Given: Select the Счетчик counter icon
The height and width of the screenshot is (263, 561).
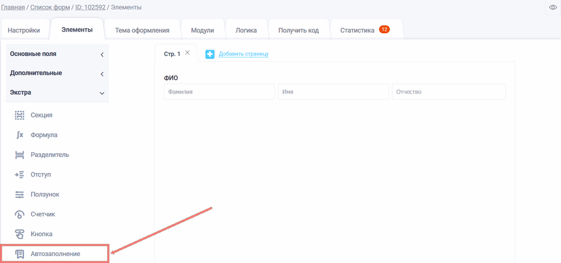Looking at the screenshot, I should pyautogui.click(x=19, y=214).
